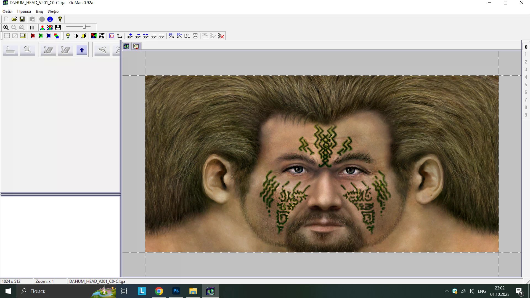
Task: Click the yellow question mark help icon
Action: [x=60, y=19]
